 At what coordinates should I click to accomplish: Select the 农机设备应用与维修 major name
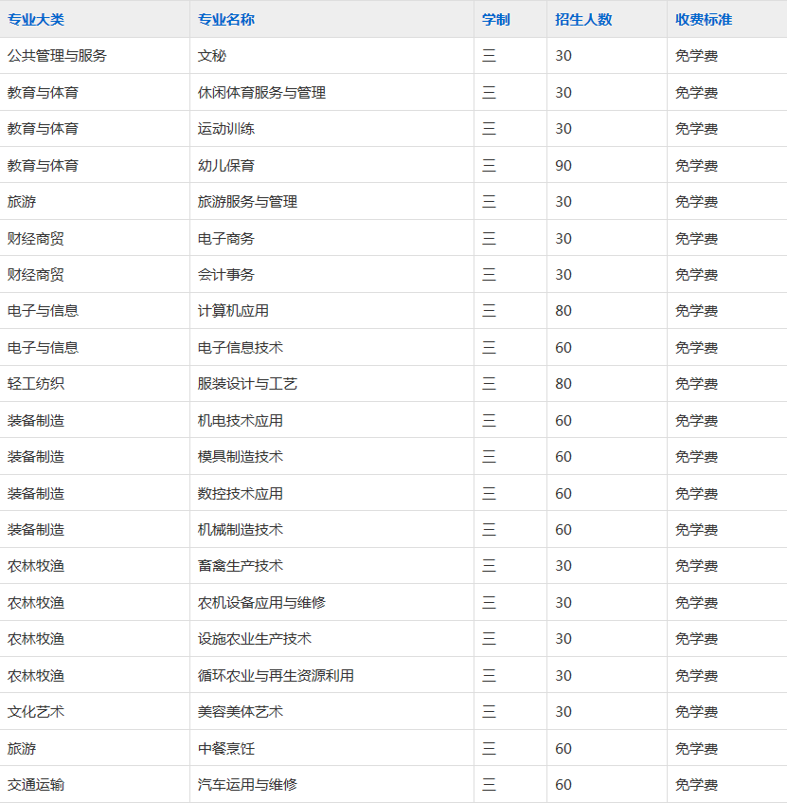261,603
